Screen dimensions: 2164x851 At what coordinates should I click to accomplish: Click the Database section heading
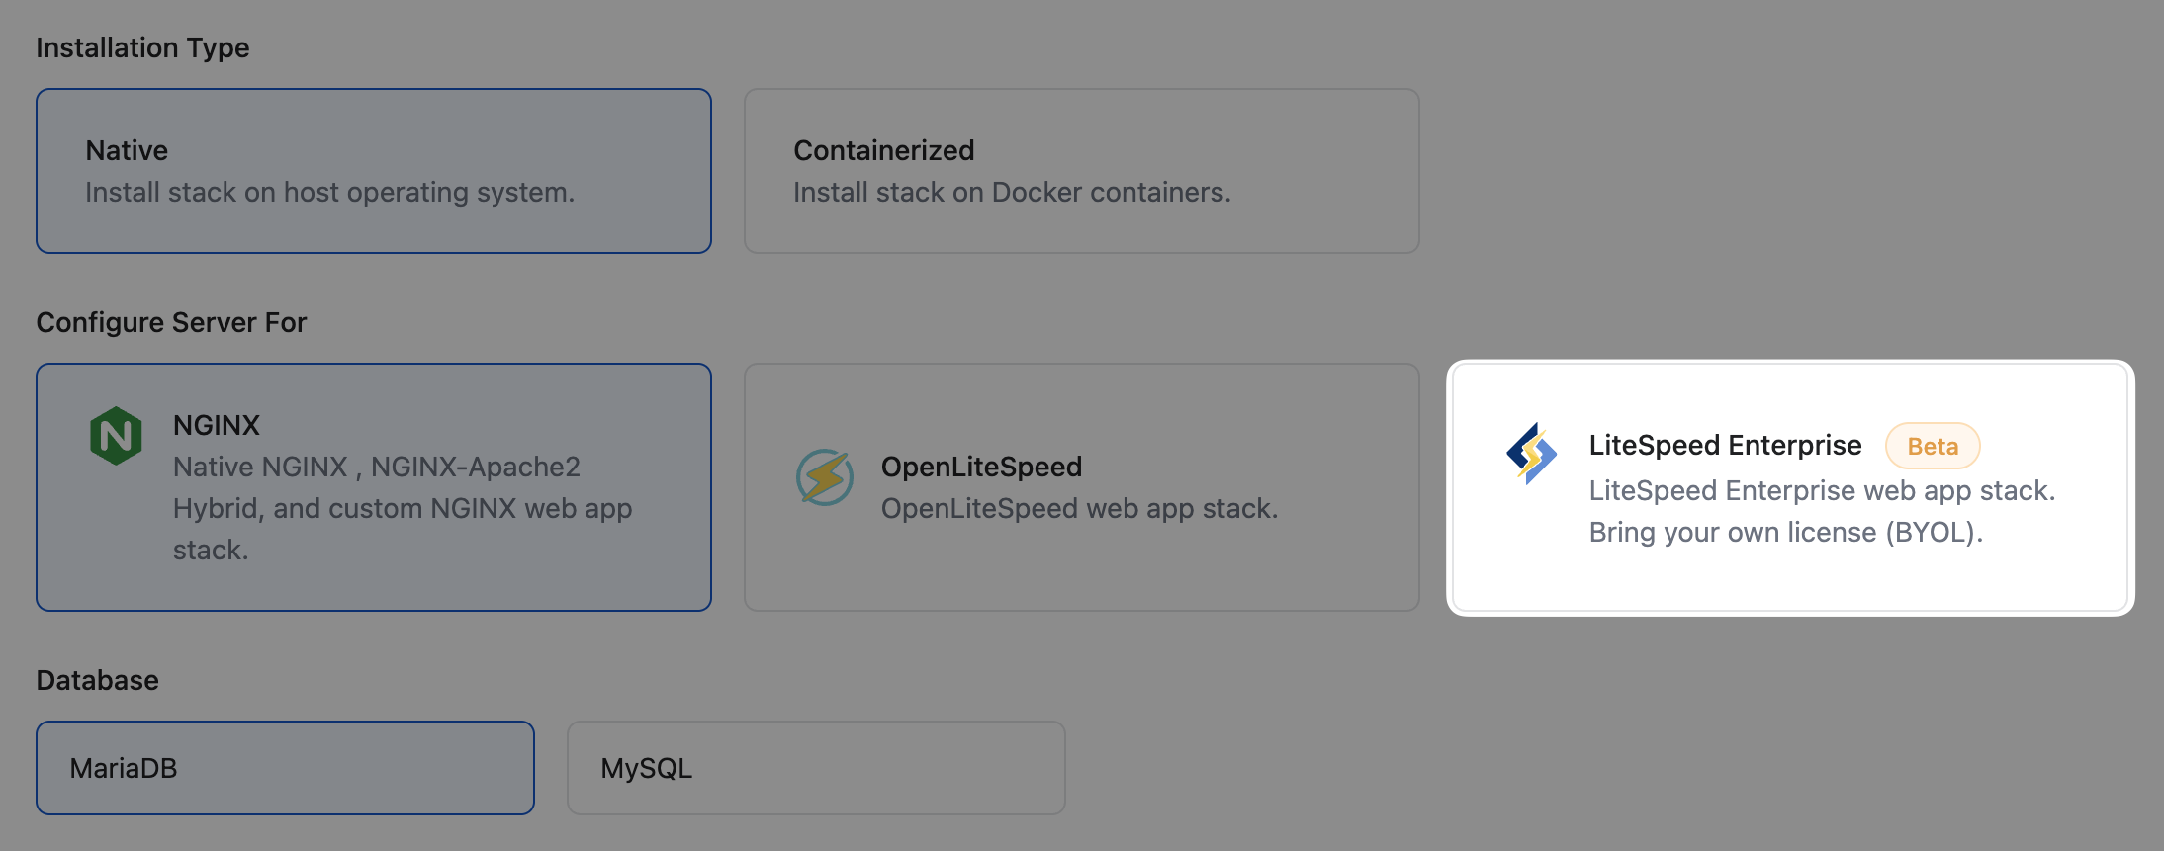[97, 680]
